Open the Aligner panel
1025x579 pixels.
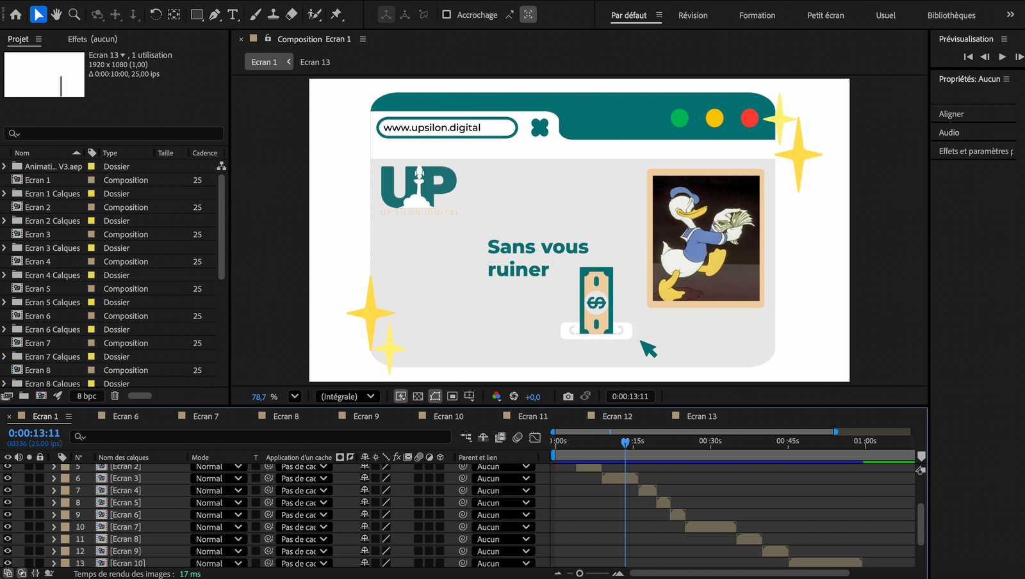pyautogui.click(x=951, y=114)
